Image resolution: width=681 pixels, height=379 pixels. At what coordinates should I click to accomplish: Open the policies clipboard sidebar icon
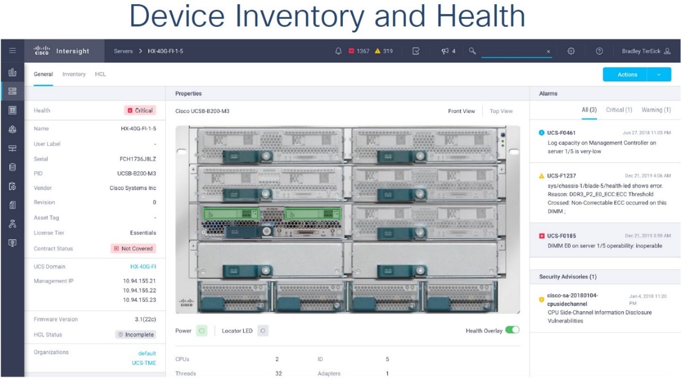[12, 205]
